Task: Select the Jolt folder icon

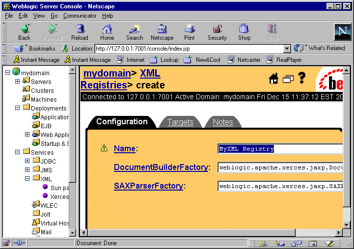Action: pos(36,213)
